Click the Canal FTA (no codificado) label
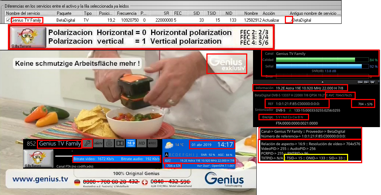Screen dimensions: 381x195 pos(75,166)
